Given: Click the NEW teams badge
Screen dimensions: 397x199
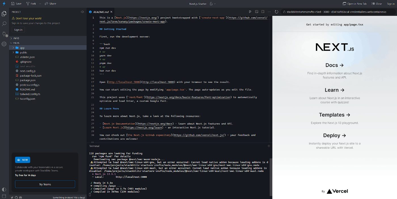Looking at the screenshot, I should pyautogui.click(x=23, y=160).
